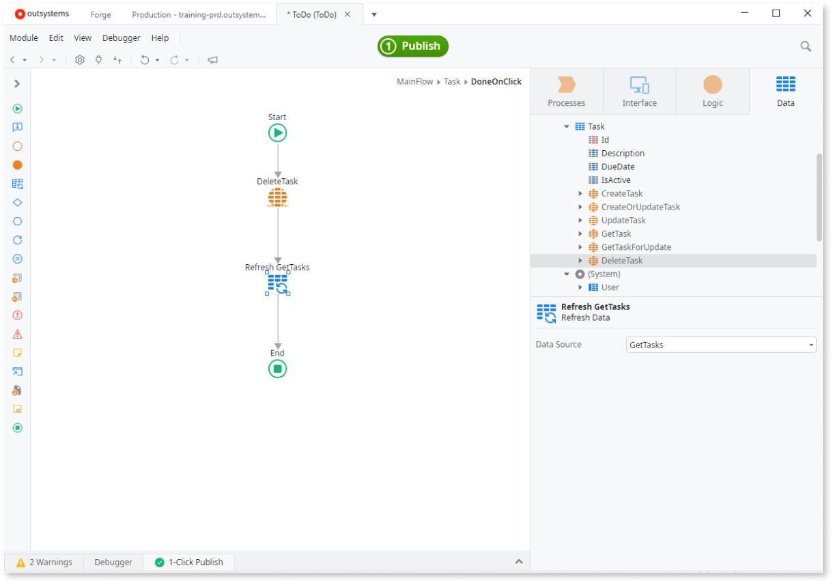The image size is (833, 583).
Task: Select the For Each loop icon
Action: [x=17, y=240]
